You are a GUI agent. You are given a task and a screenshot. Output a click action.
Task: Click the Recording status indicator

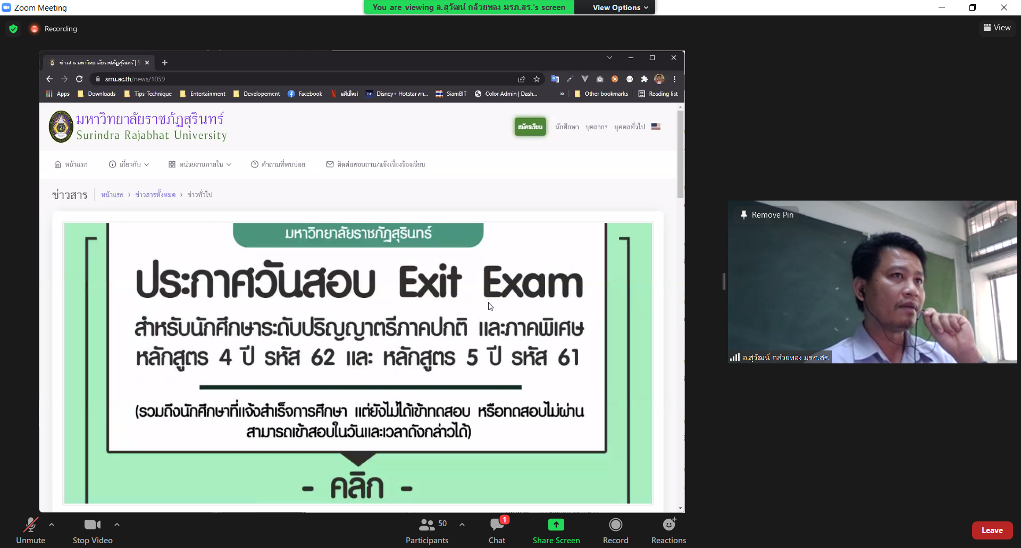(x=54, y=29)
